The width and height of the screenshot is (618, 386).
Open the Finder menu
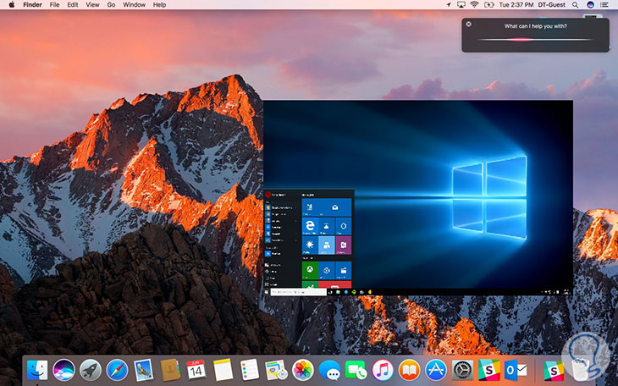pyautogui.click(x=31, y=5)
